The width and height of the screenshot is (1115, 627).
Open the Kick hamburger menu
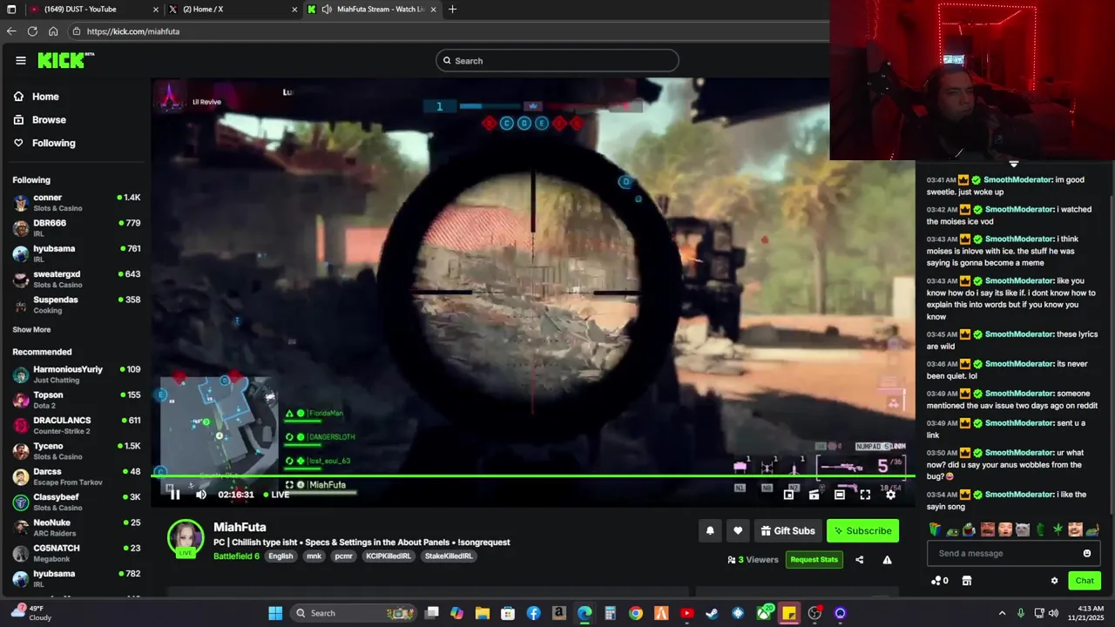20,60
